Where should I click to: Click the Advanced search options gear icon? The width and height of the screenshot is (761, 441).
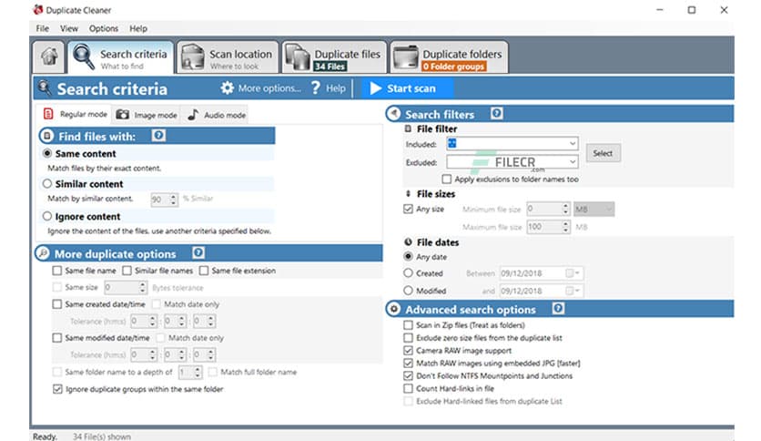[393, 309]
